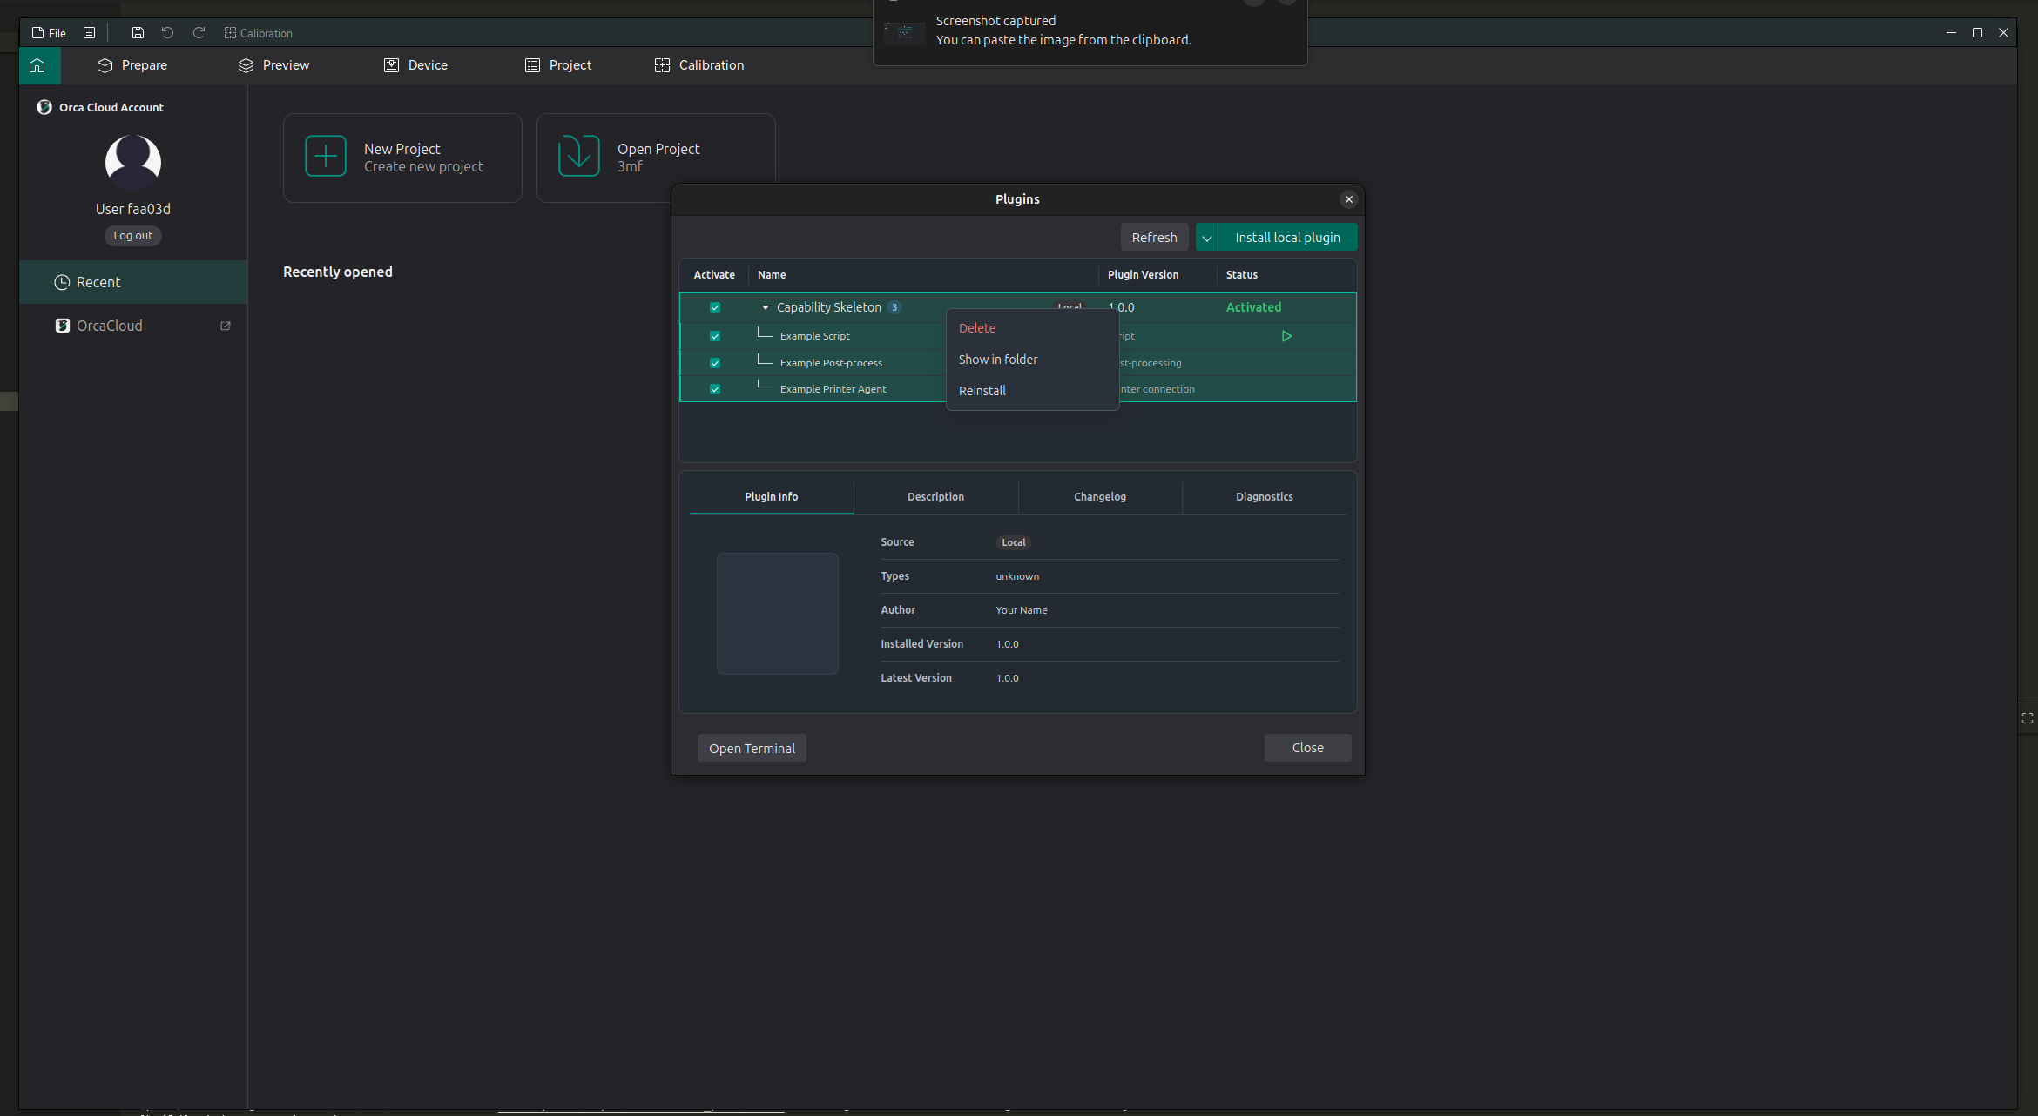This screenshot has width=2038, height=1116.
Task: Close the Plugins dialog with the X
Action: [1349, 199]
